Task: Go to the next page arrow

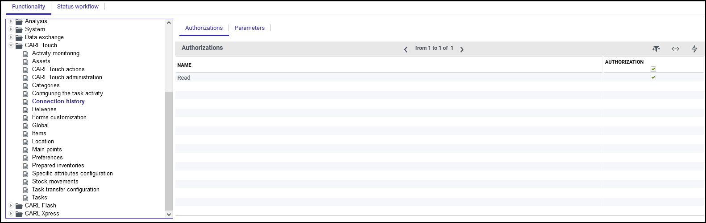Action: pyautogui.click(x=462, y=49)
